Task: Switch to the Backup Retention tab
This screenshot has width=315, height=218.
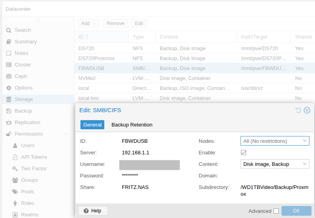Action: [x=132, y=125]
